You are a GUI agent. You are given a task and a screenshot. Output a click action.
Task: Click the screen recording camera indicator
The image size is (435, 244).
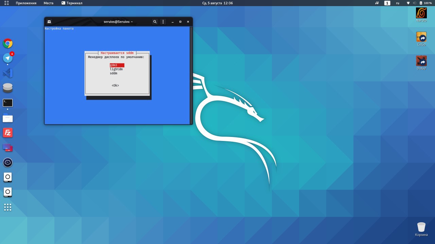point(377,3)
